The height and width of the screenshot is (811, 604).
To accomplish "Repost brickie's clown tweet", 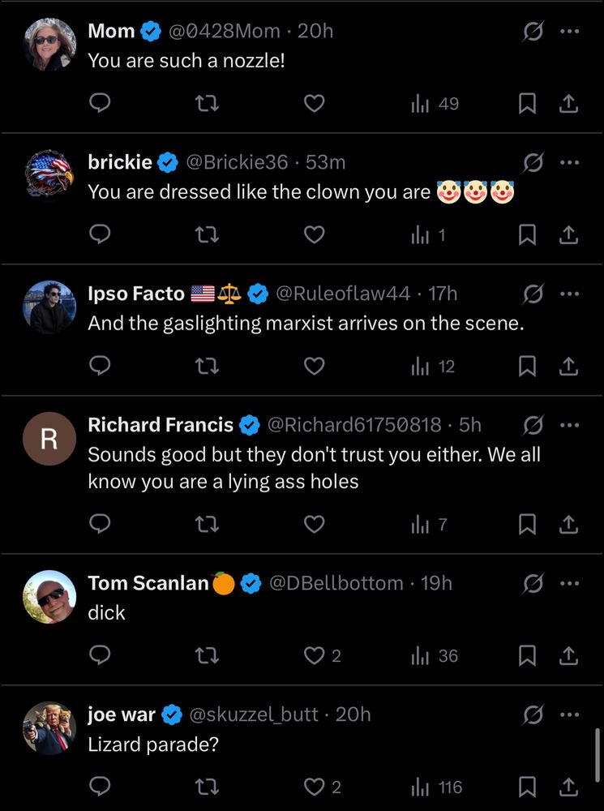I will coord(207,235).
